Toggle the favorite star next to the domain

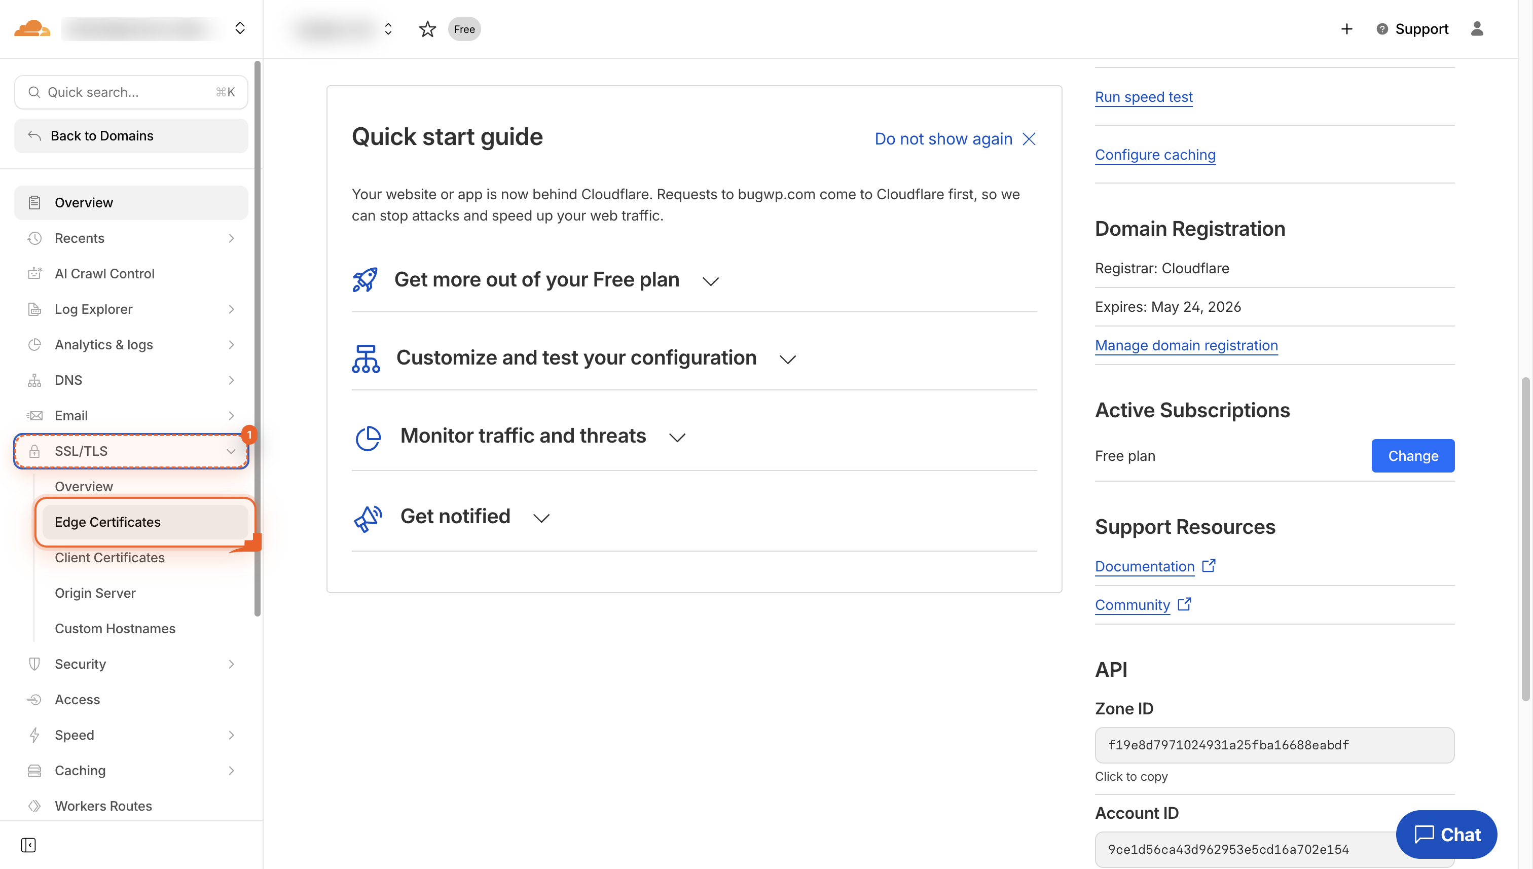[427, 29]
